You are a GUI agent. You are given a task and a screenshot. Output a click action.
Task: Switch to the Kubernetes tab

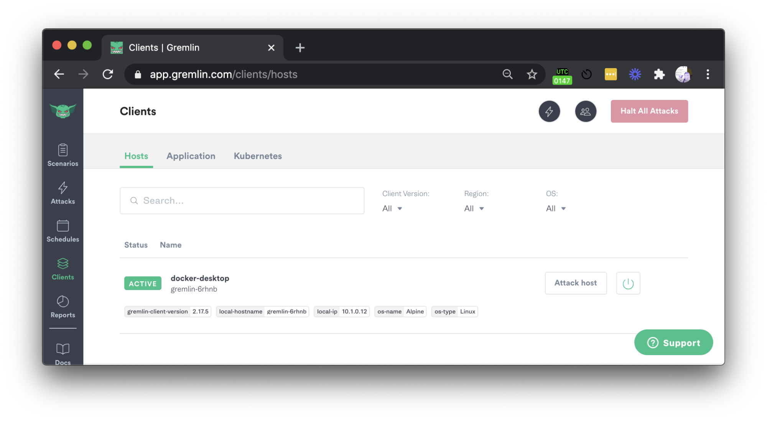[x=258, y=156]
